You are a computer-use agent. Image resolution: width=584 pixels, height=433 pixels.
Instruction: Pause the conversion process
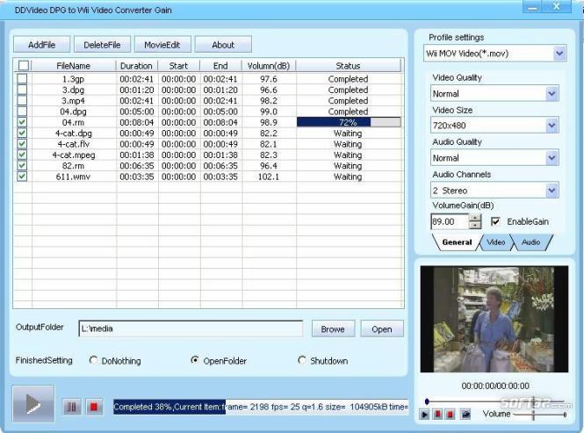[71, 407]
